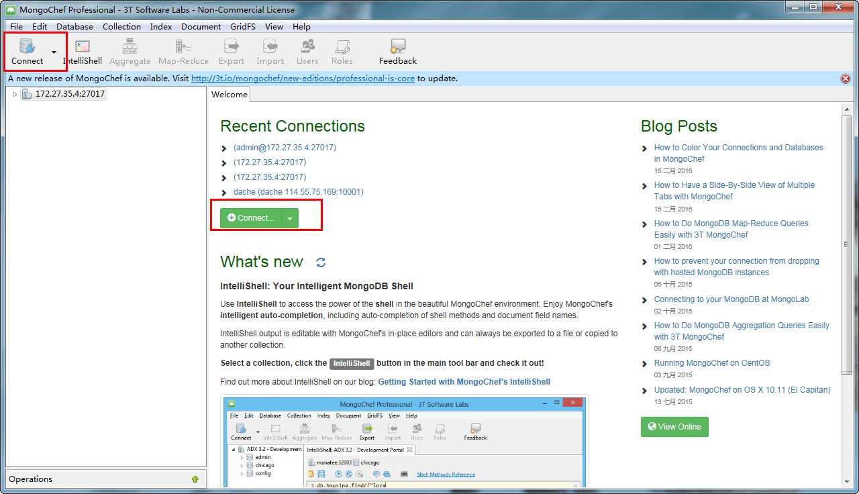The image size is (859, 494).
Task: Open the Help menu
Action: 301,27
